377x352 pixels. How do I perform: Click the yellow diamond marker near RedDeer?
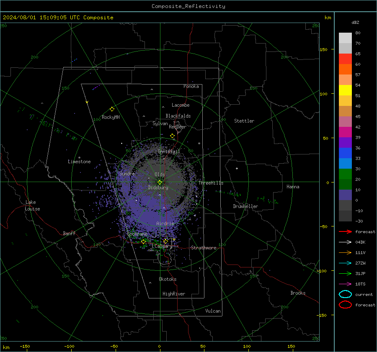point(173,136)
